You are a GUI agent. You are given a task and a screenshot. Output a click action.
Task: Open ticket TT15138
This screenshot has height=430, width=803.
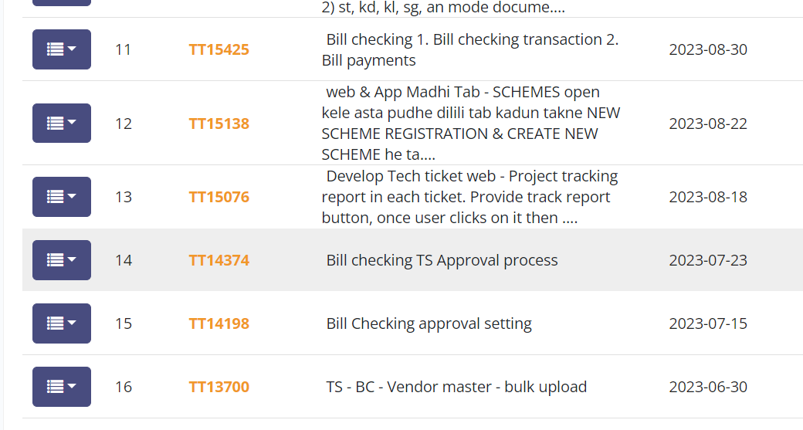coord(219,124)
